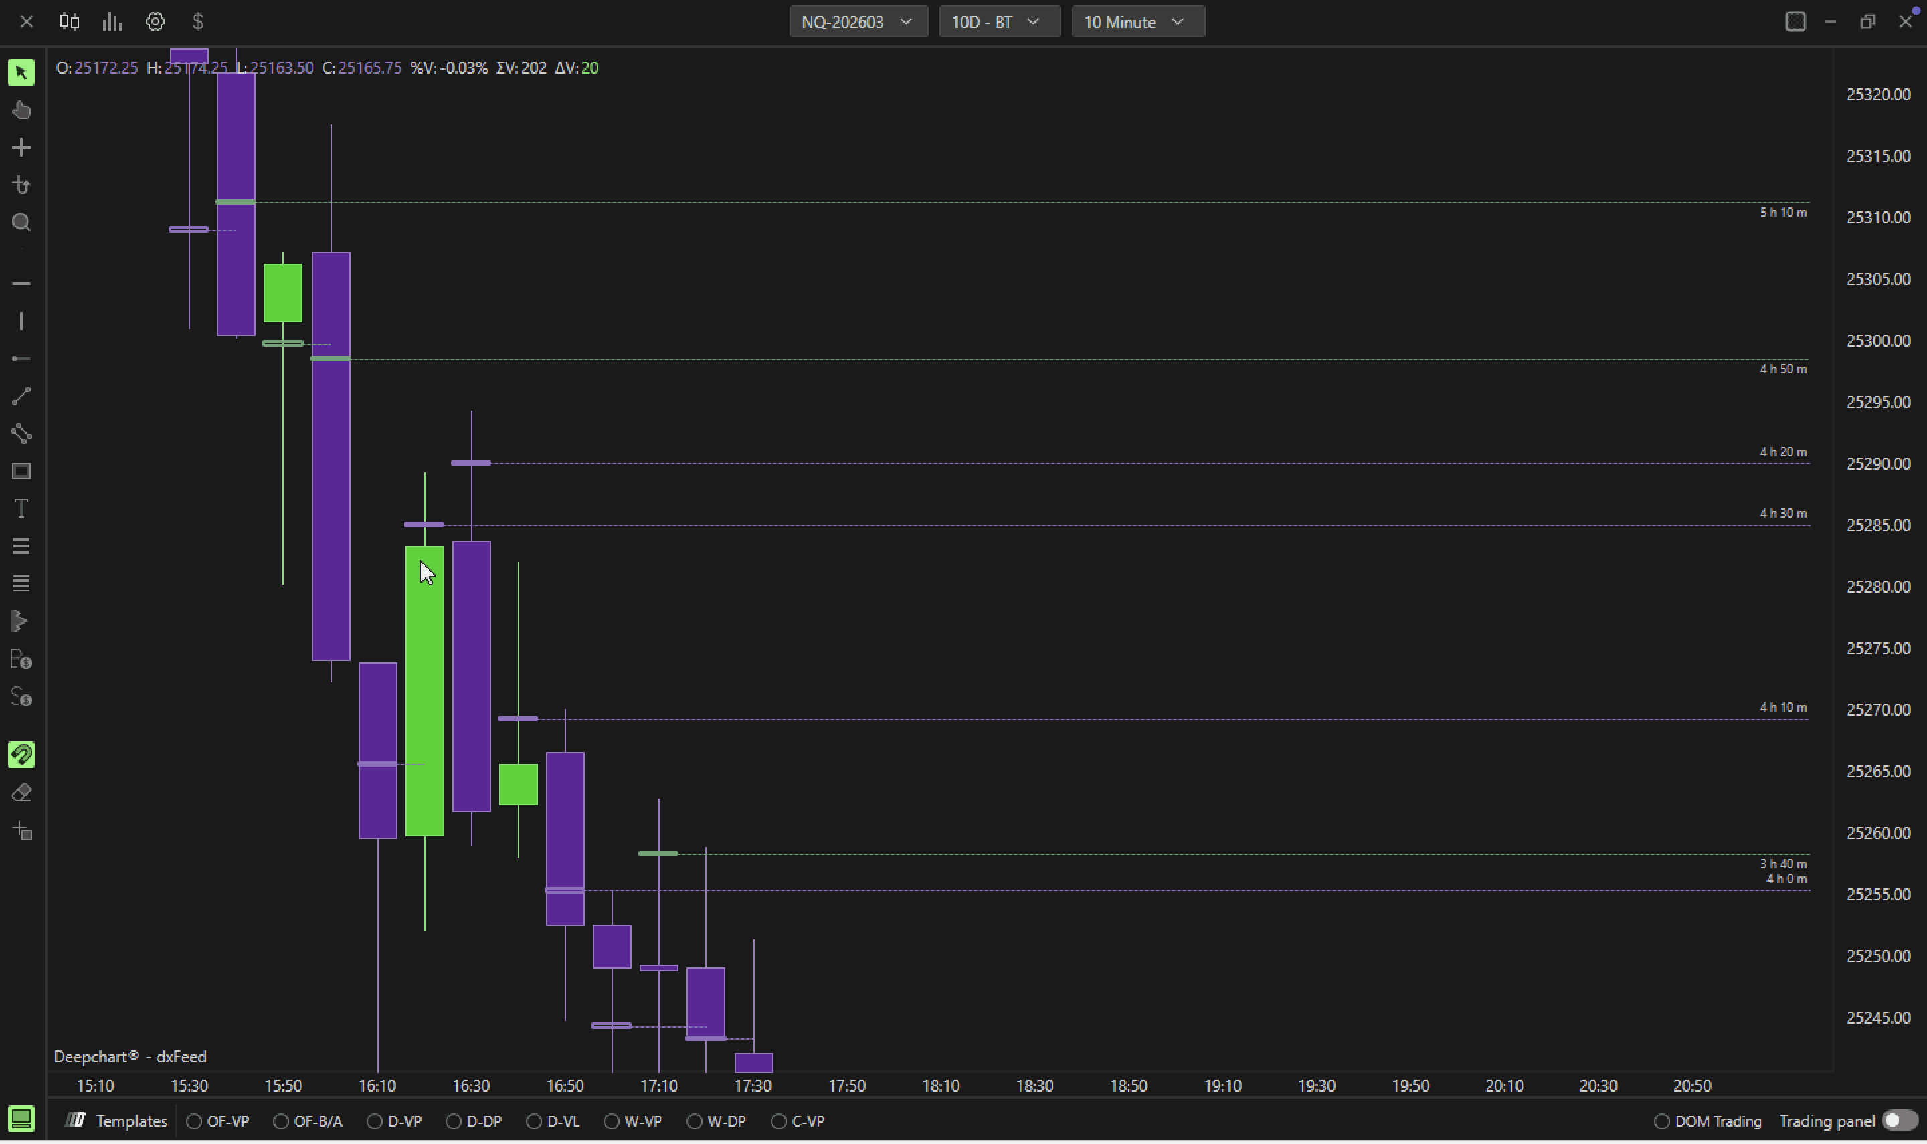Image resolution: width=1927 pixels, height=1144 pixels.
Task: Enable the DOM Trading radio option
Action: (1661, 1121)
